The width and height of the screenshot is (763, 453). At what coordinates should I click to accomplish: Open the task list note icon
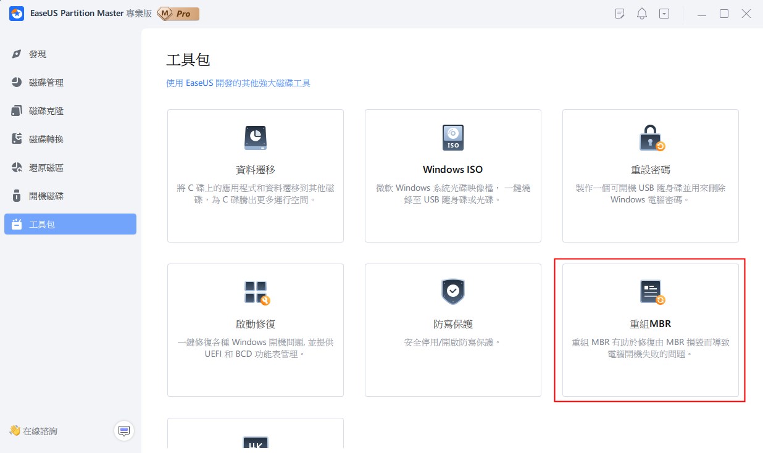tap(620, 14)
